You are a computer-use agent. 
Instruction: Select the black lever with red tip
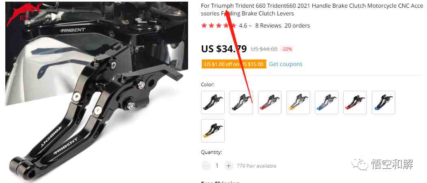point(355,102)
